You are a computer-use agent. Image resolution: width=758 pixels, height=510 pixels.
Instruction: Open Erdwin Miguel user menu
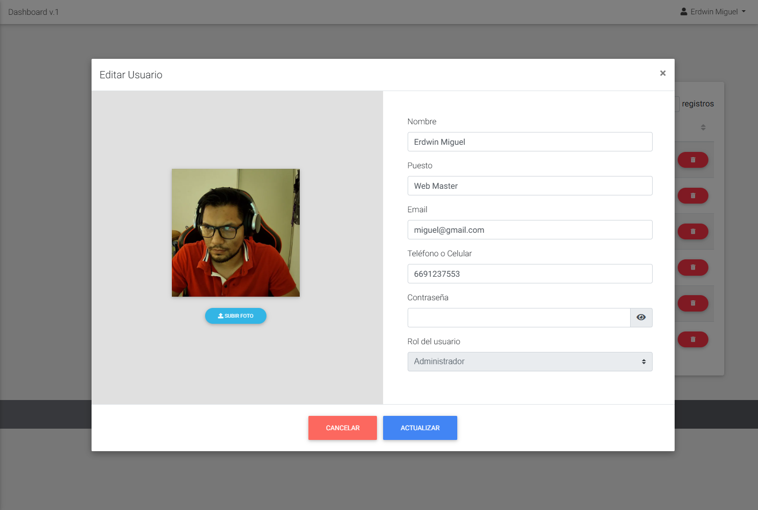[x=713, y=12]
